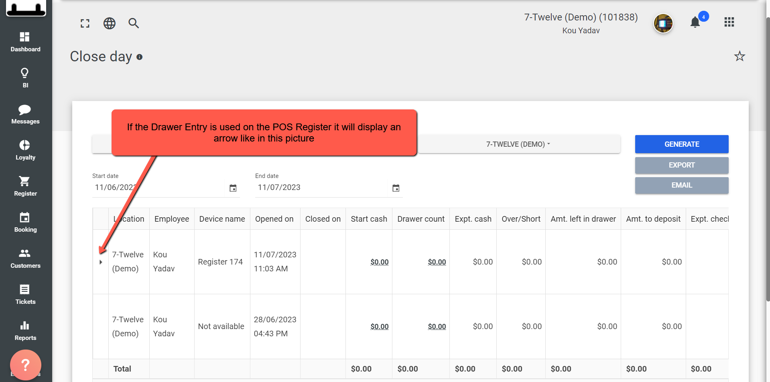Open the 7-TWELVE (DEMO) location dropdown
Viewport: 770px width, 382px height.
pos(518,144)
